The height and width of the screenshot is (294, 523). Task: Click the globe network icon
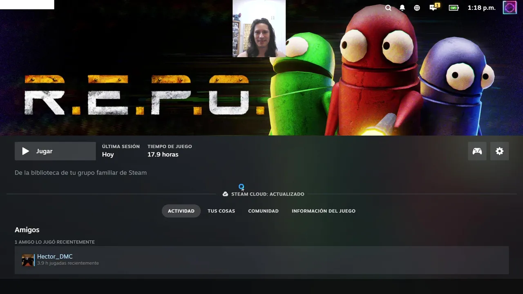[417, 8]
